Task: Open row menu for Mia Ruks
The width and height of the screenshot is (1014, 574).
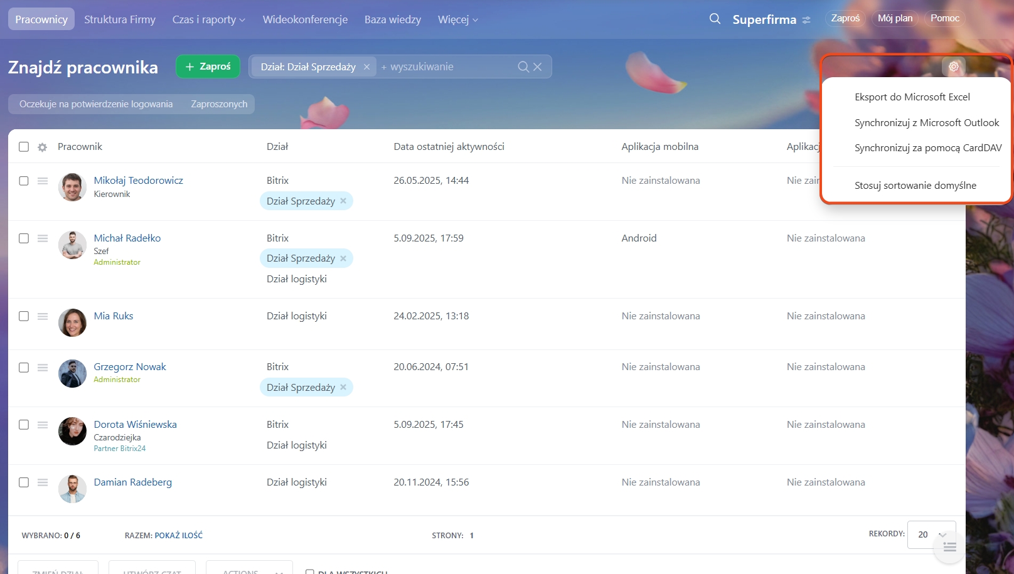Action: pyautogui.click(x=43, y=316)
